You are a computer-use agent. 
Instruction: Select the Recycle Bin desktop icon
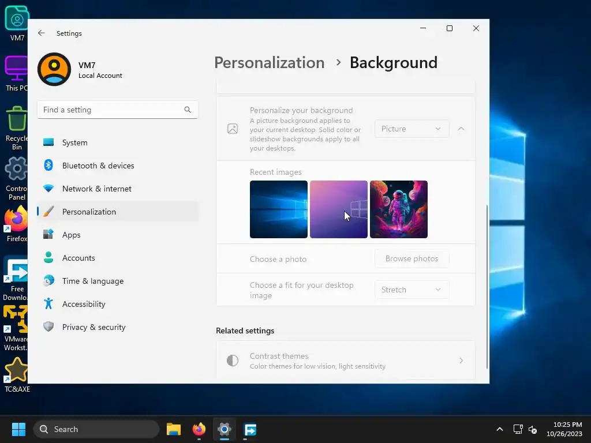click(17, 128)
